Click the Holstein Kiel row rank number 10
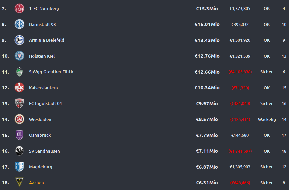 point(5,56)
